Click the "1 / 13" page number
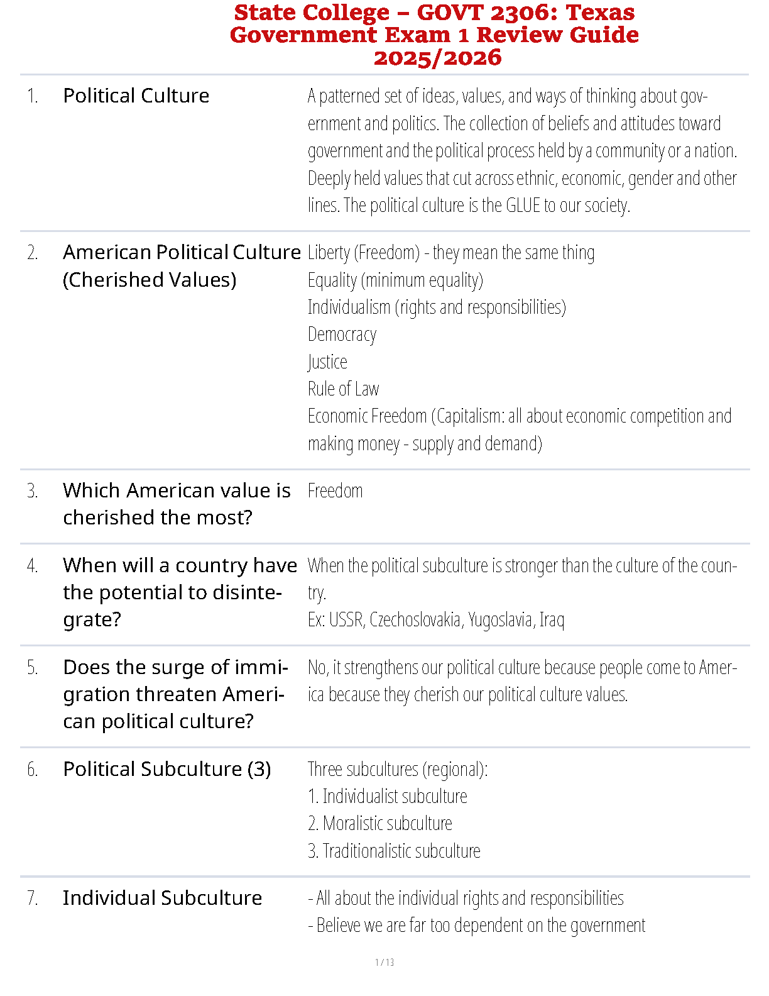 (384, 962)
